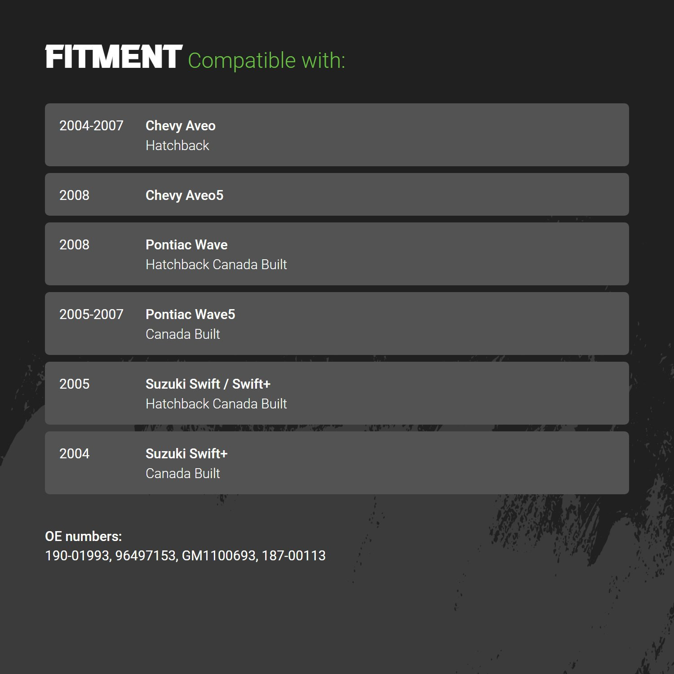This screenshot has height=674, width=674.
Task: Click Hatchback Canada Built under Pontiac Wave
Action: [x=216, y=265]
